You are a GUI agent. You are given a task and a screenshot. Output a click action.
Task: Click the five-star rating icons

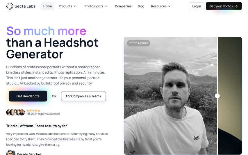[x=33, y=111]
